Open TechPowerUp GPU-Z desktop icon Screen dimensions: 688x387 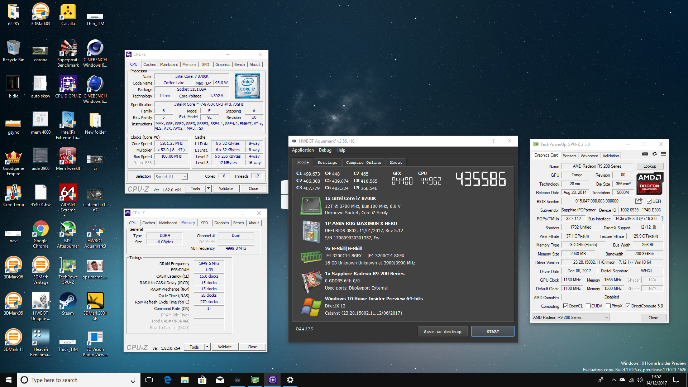point(68,271)
